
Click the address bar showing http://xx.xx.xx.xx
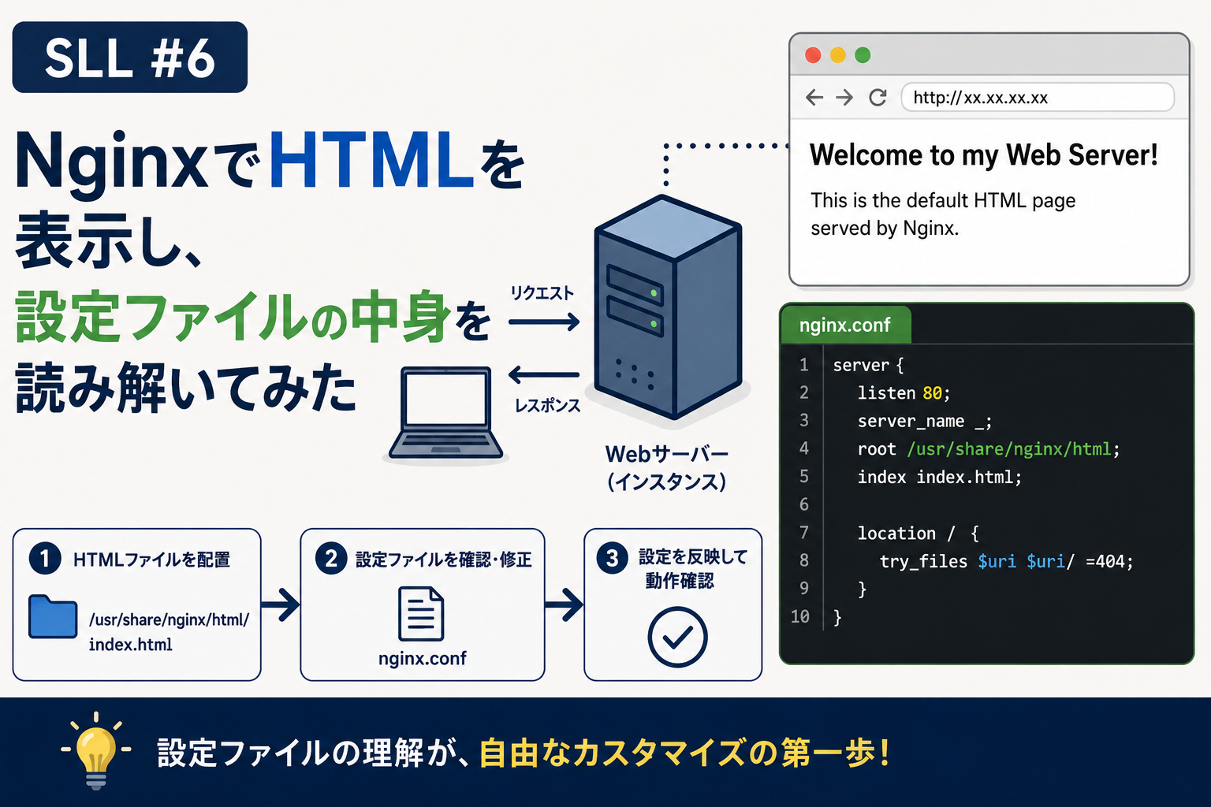pos(1038,97)
